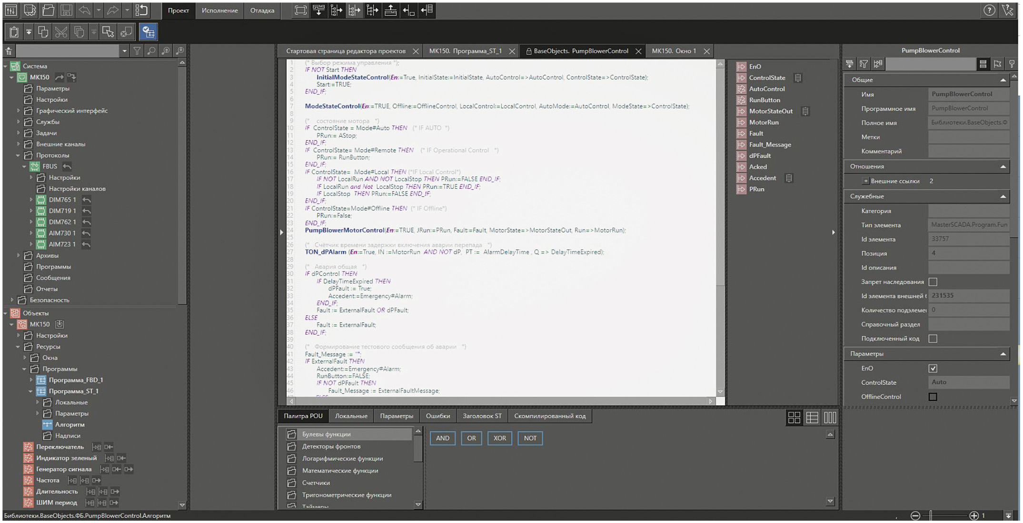The height and width of the screenshot is (523, 1023).
Task: Collapse the Общие properties section
Action: click(1003, 80)
